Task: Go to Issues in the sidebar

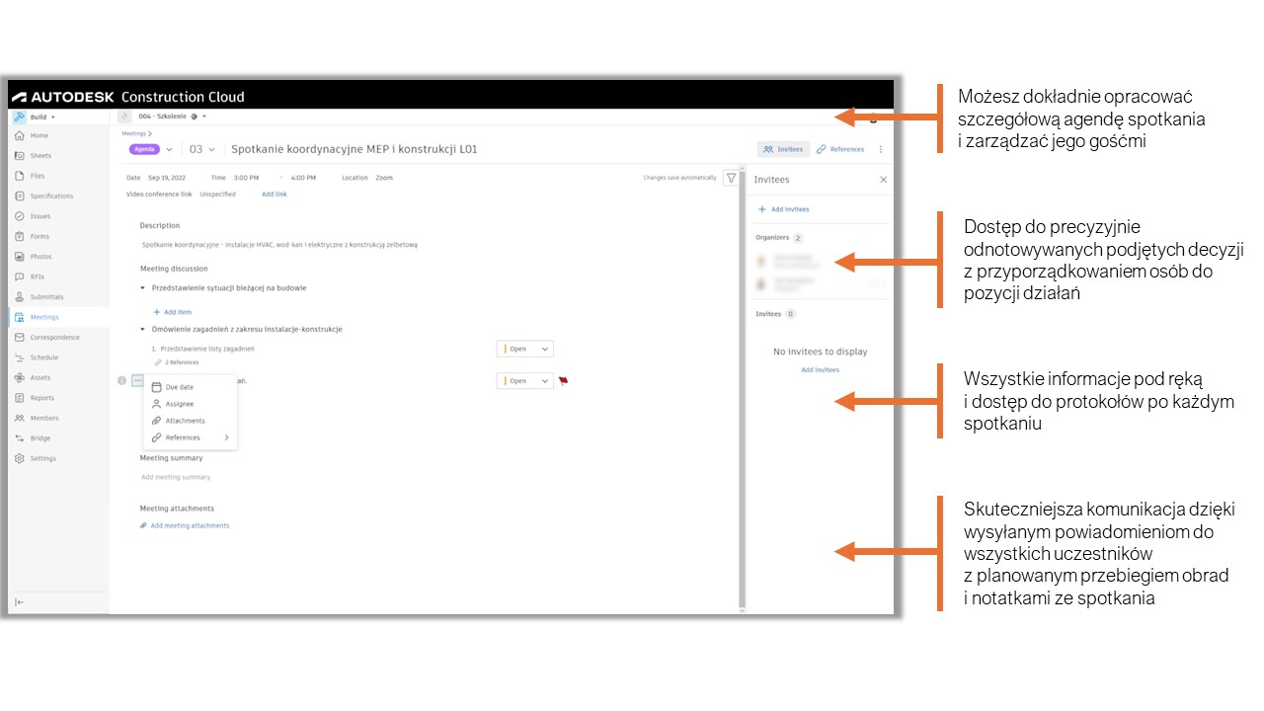Action: [x=39, y=216]
